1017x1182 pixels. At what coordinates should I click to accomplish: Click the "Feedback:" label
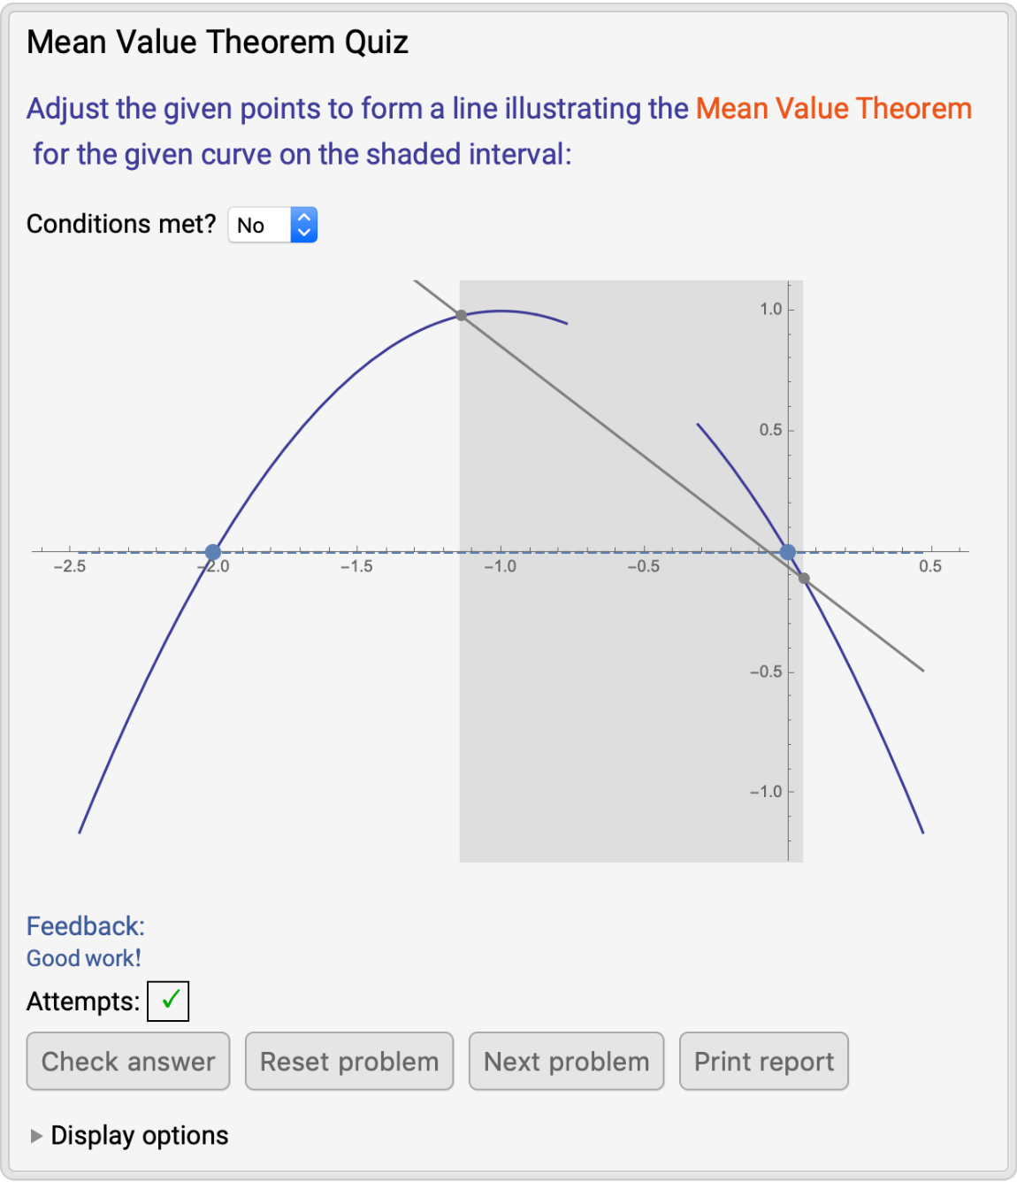click(x=85, y=926)
